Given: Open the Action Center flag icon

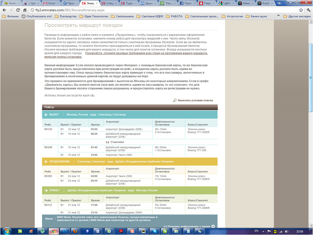Looking at the screenshot, I should click(269, 231).
